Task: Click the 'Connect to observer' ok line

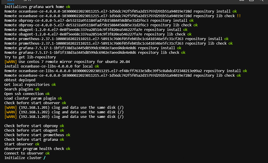Action: click(x=27, y=153)
